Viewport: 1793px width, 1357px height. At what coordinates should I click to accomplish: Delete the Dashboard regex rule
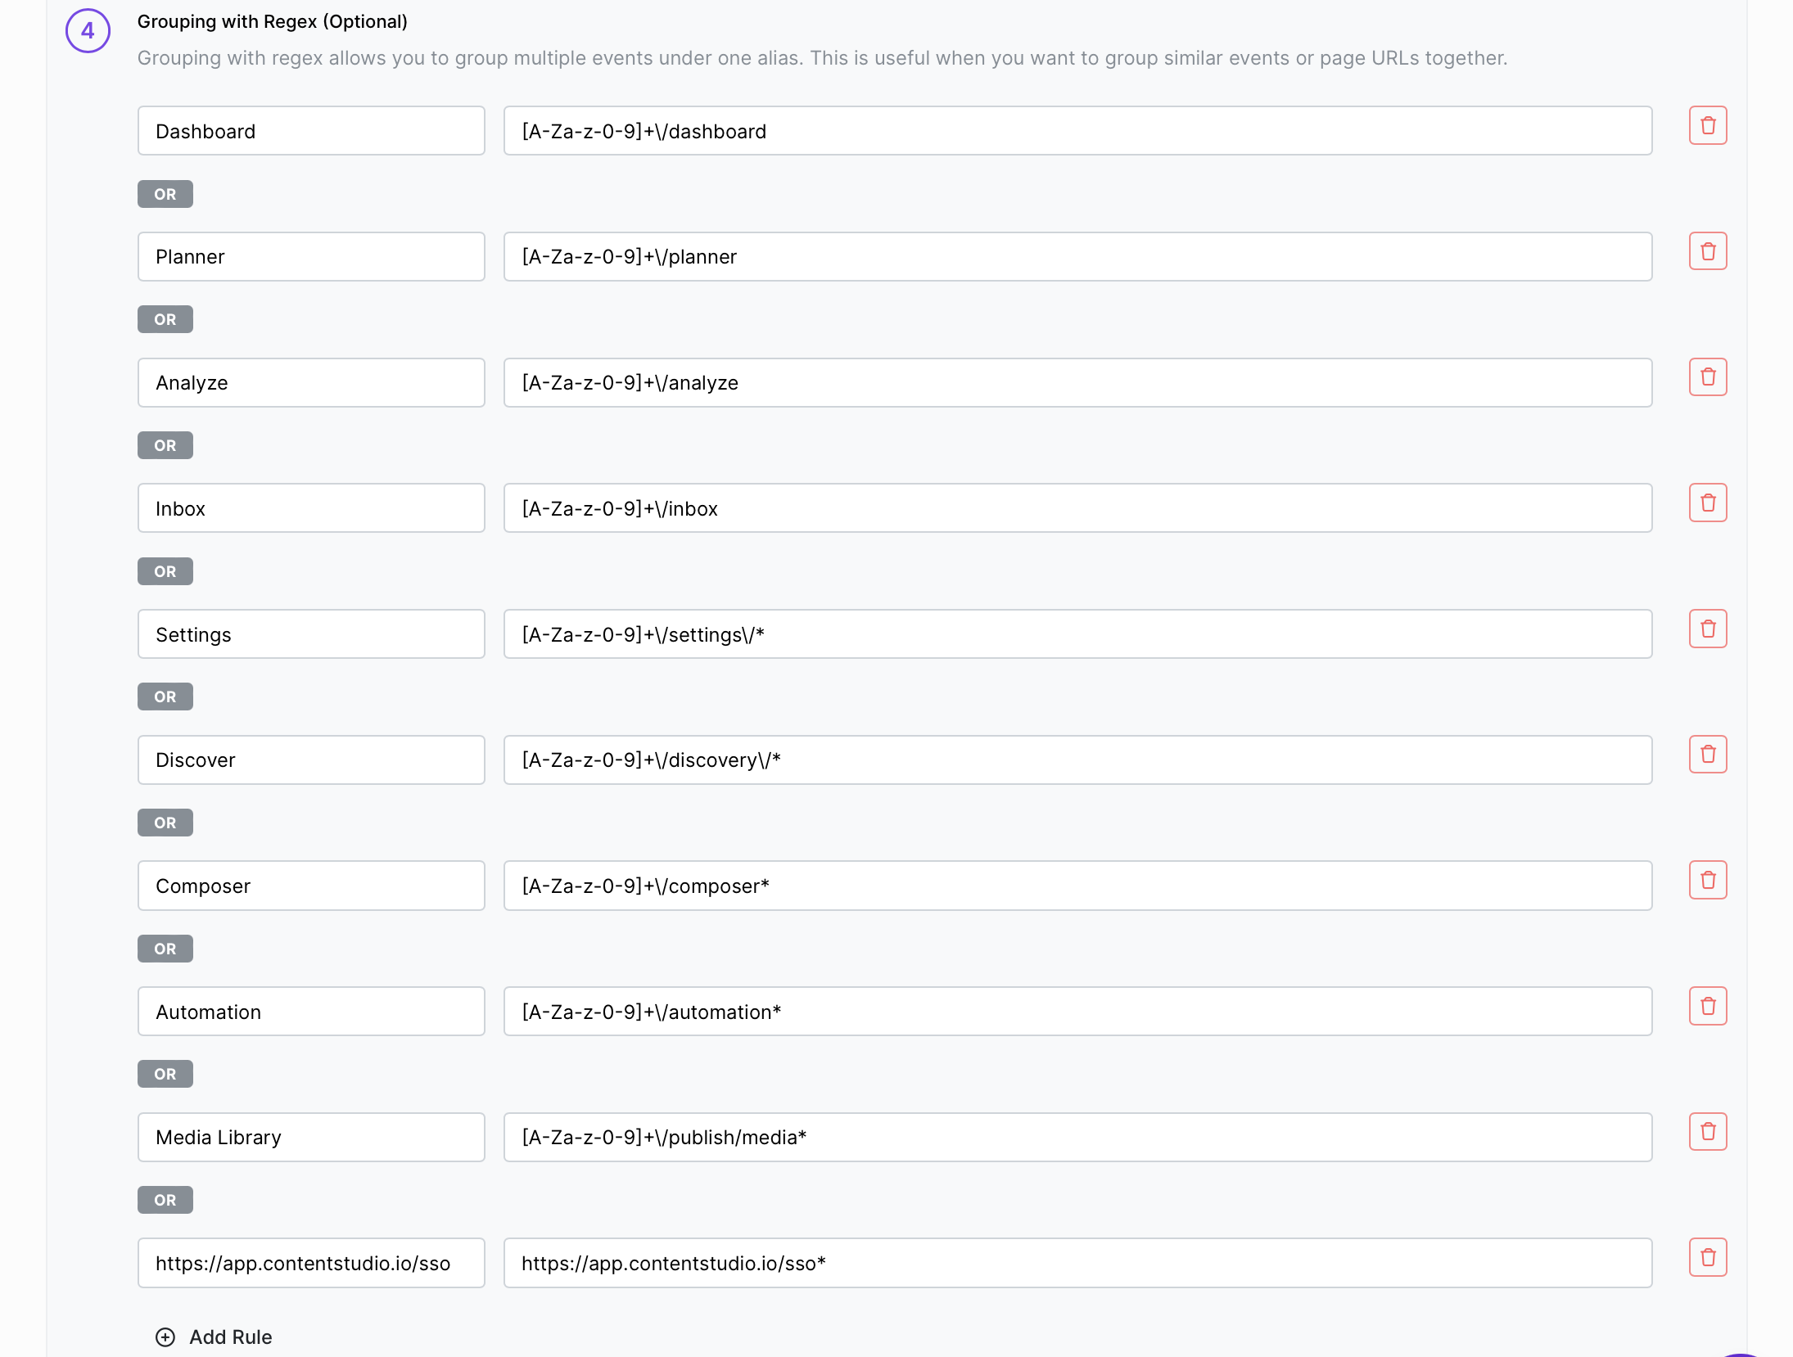coord(1707,126)
